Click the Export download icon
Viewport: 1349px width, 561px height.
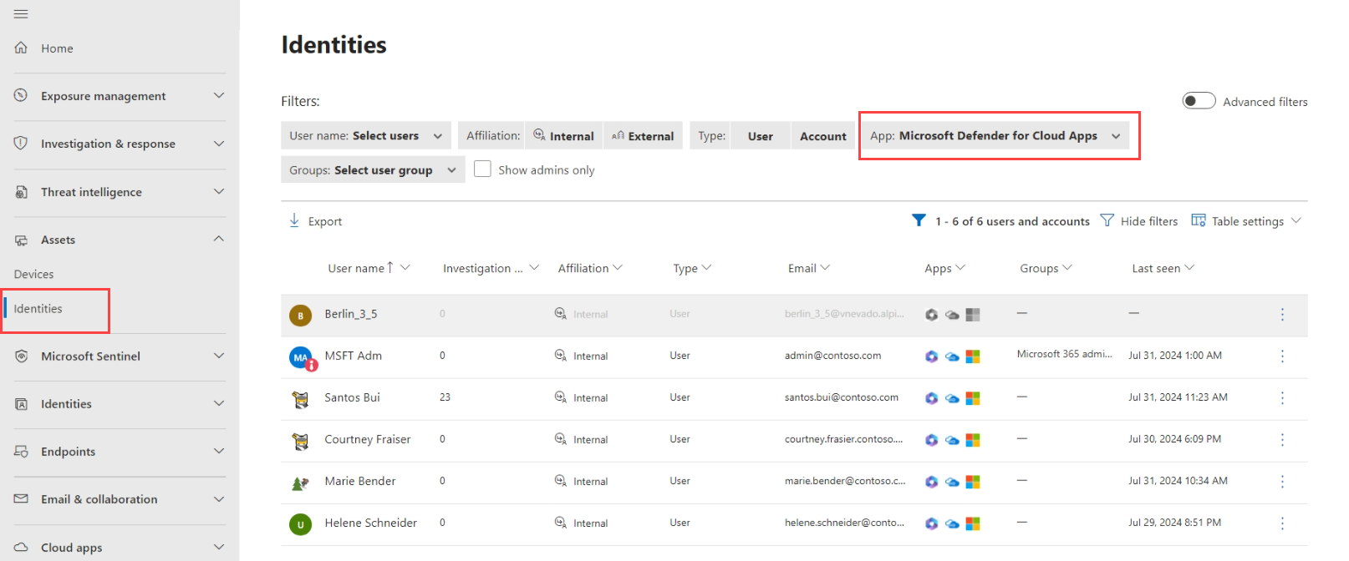(294, 220)
